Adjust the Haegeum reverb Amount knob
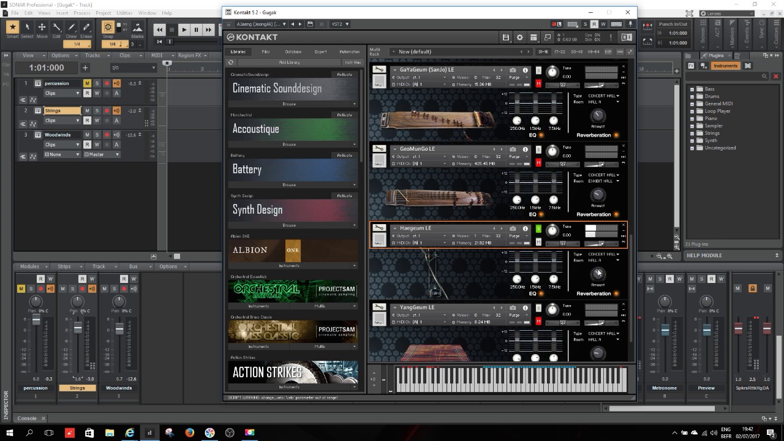The width and height of the screenshot is (784, 441). 598,274
